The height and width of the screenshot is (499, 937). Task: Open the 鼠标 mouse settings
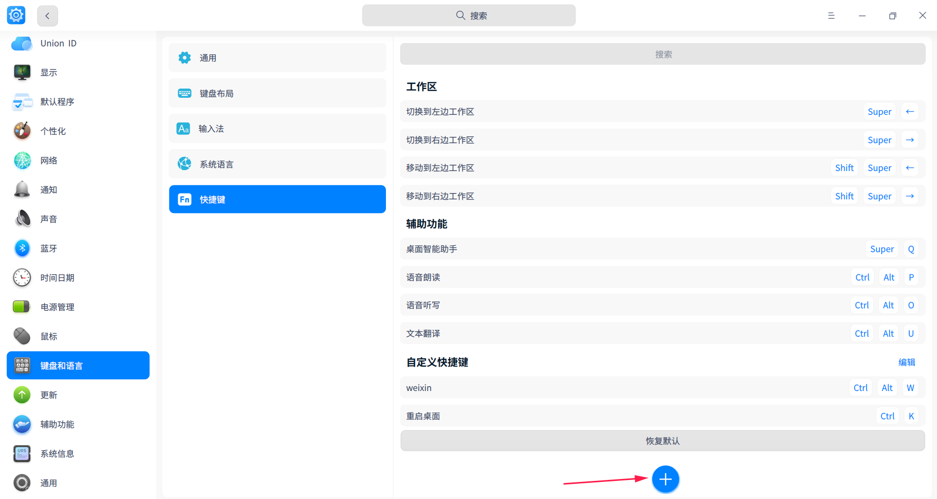[x=49, y=336]
